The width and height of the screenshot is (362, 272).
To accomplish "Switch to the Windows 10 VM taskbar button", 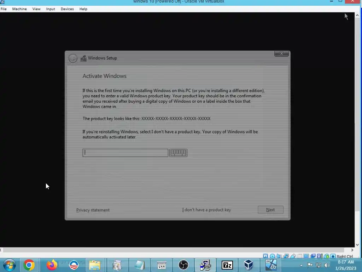I will (271, 265).
